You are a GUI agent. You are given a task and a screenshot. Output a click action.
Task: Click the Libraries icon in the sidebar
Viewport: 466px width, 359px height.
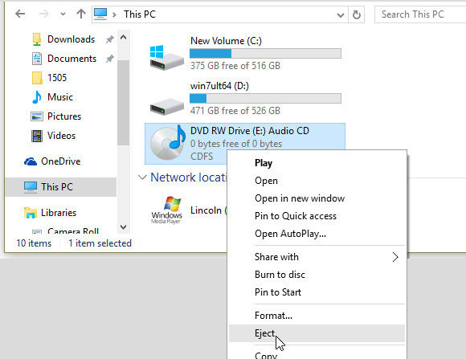31,213
